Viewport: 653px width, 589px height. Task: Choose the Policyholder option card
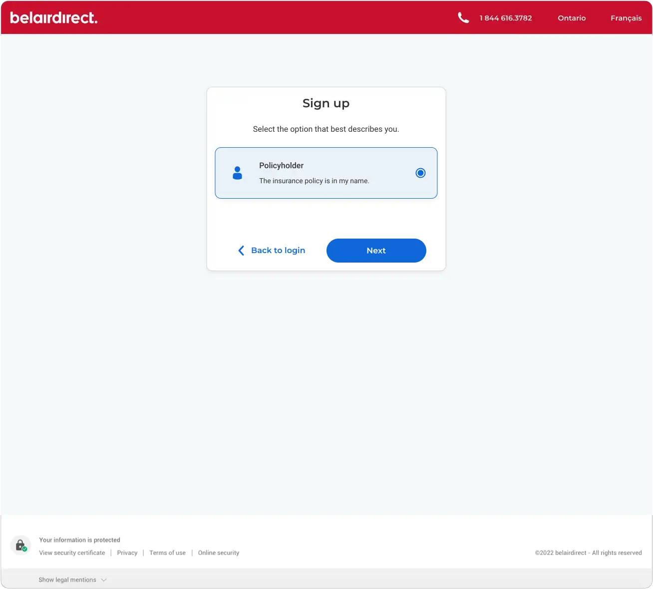(x=326, y=173)
